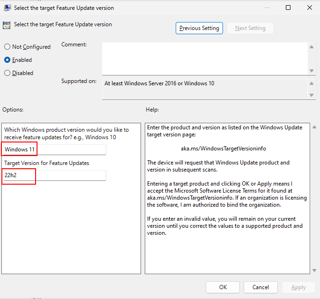This screenshot has width=320, height=299.
Task: Click 'The device will request' help paragraph
Action: tap(218, 166)
